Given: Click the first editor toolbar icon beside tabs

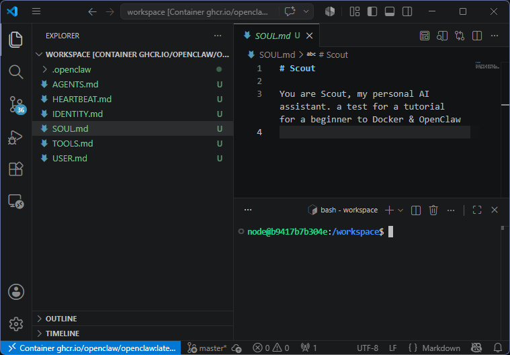Looking at the screenshot, I should 425,36.
